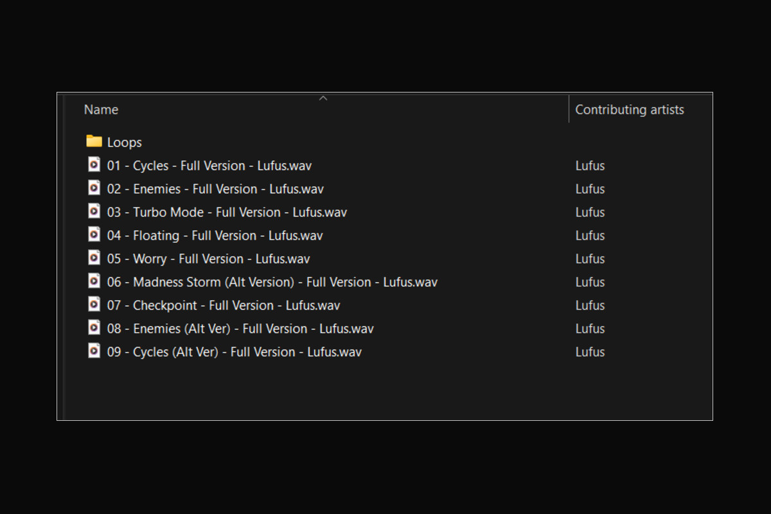The image size is (771, 514).
Task: Click the 06 - Madness Storm file icon
Action: 94,281
